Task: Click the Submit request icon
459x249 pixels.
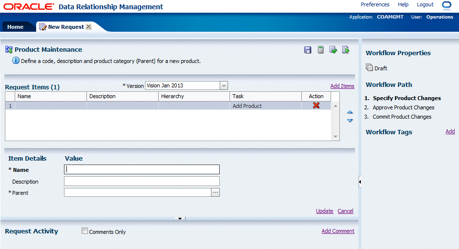Action: tap(346, 50)
